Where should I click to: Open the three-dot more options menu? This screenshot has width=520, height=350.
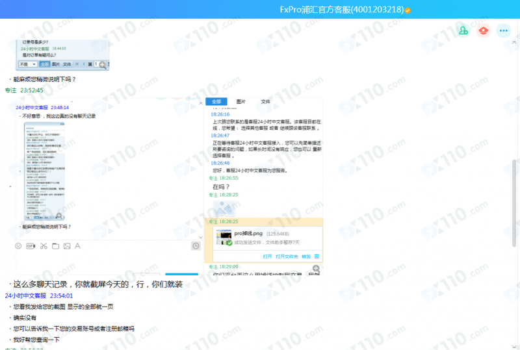(504, 31)
